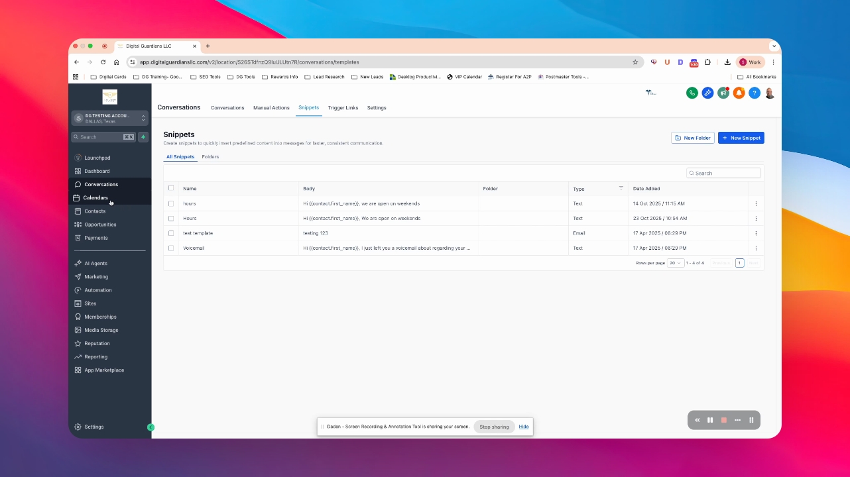
Task: Go to Reputation in the sidebar
Action: point(97,343)
